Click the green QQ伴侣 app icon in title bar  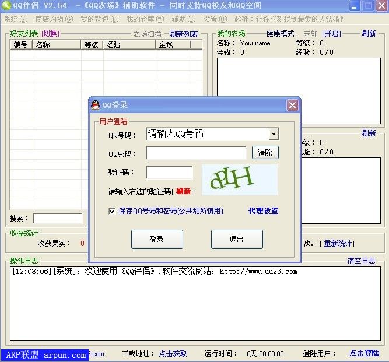click(x=6, y=5)
